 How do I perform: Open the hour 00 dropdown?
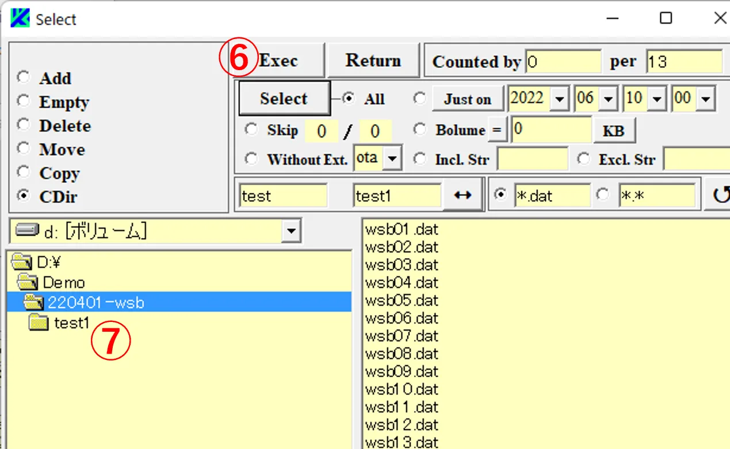click(x=706, y=99)
